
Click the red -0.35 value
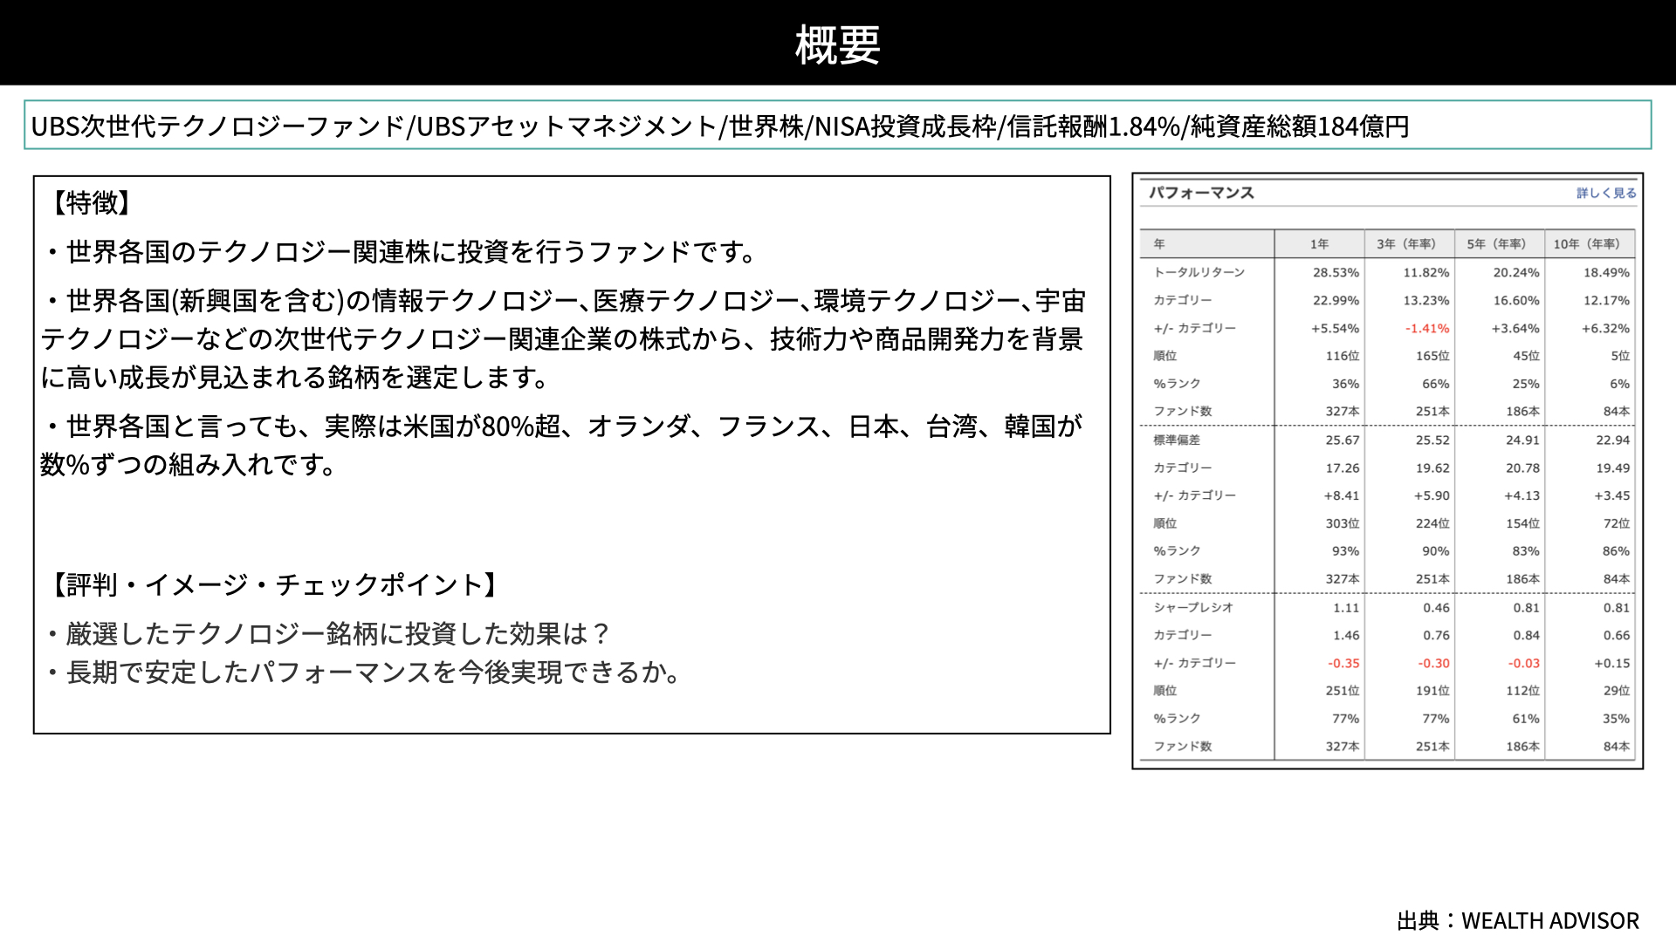pos(1343,663)
